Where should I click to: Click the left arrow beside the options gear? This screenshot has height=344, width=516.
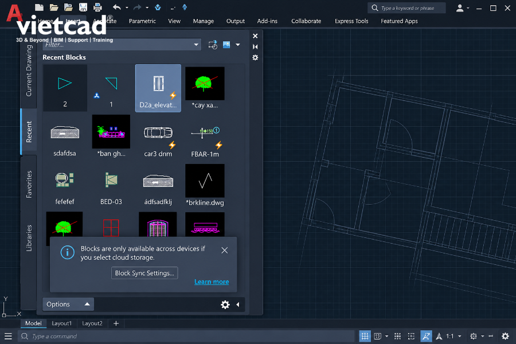point(237,304)
